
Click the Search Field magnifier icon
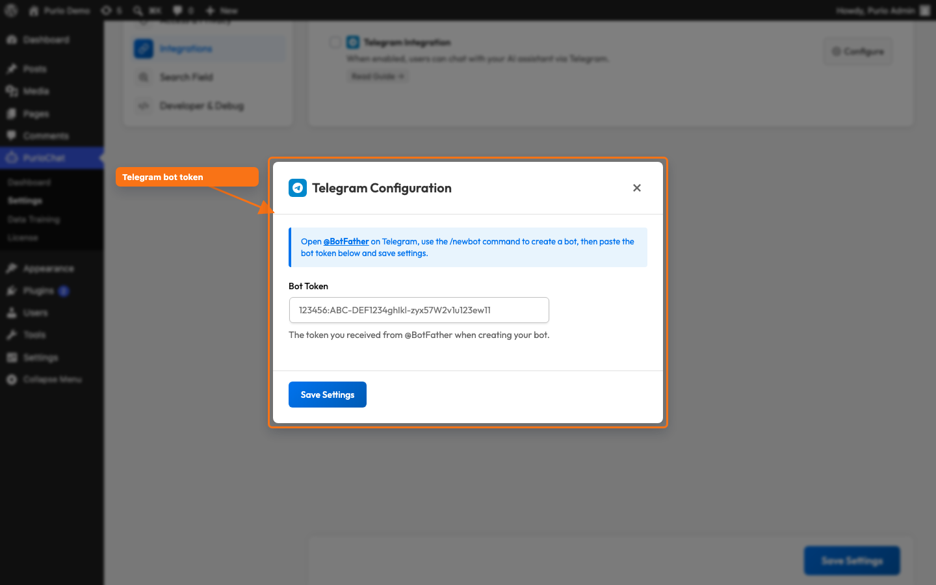144,77
